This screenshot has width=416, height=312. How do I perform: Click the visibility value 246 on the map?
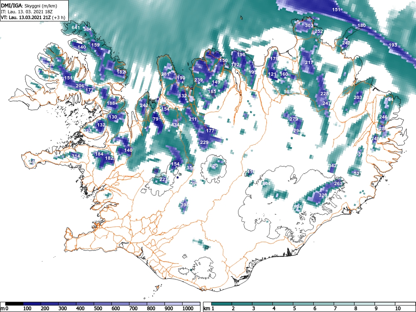pyautogui.click(x=383, y=117)
